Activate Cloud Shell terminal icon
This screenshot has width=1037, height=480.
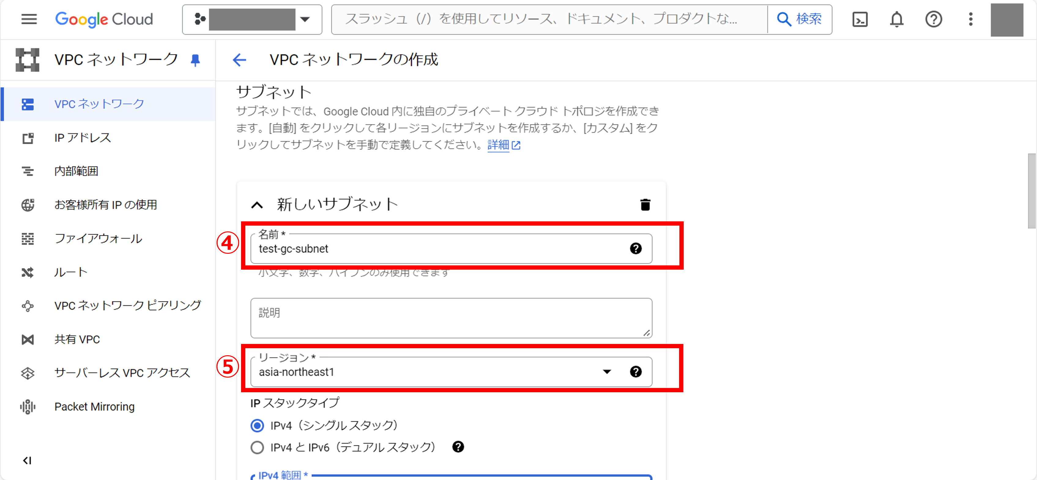click(x=860, y=19)
